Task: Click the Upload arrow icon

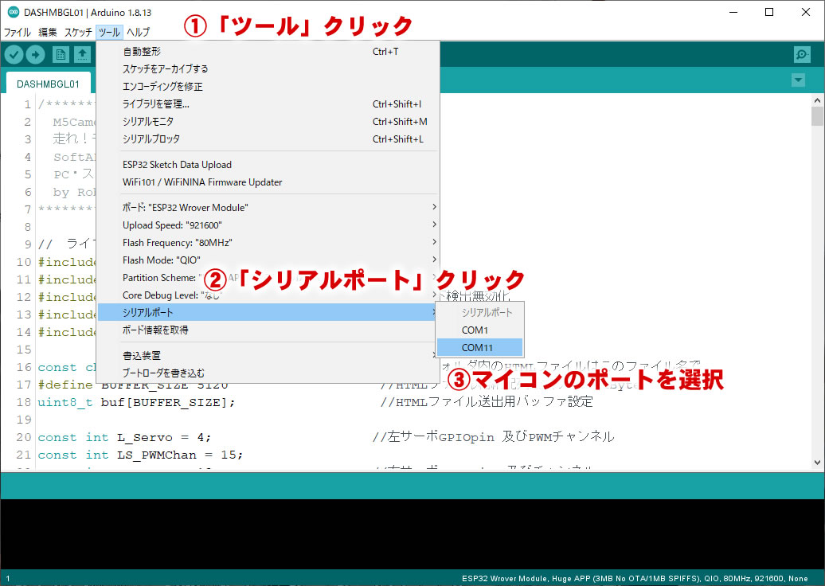Action: coord(35,54)
